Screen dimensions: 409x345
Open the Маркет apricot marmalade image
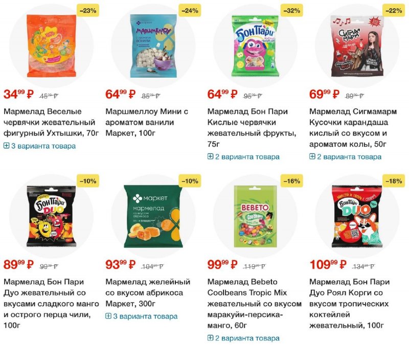(153, 216)
